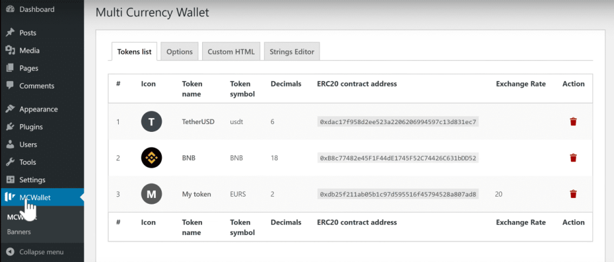614x262 pixels.
Task: Open Comments in the admin menu
Action: point(37,86)
